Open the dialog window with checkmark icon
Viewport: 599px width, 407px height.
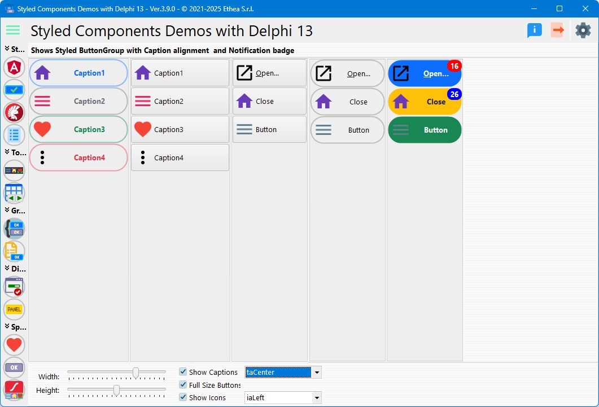point(14,287)
